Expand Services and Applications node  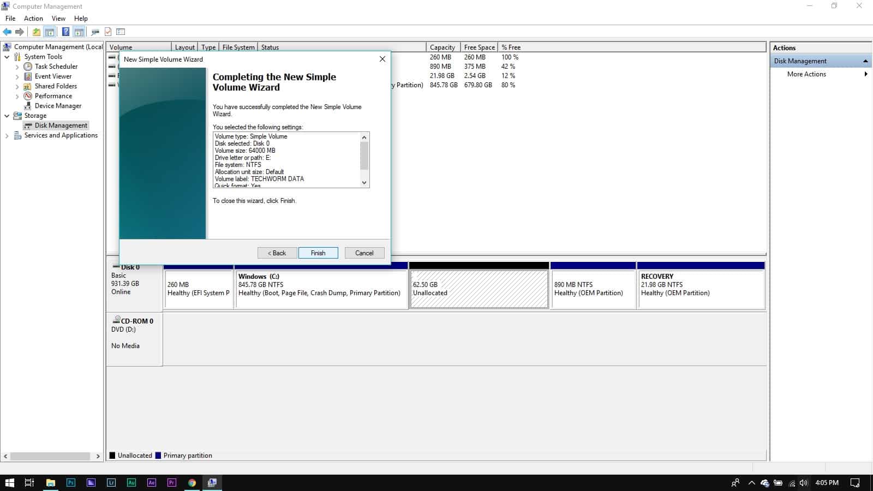pos(7,135)
